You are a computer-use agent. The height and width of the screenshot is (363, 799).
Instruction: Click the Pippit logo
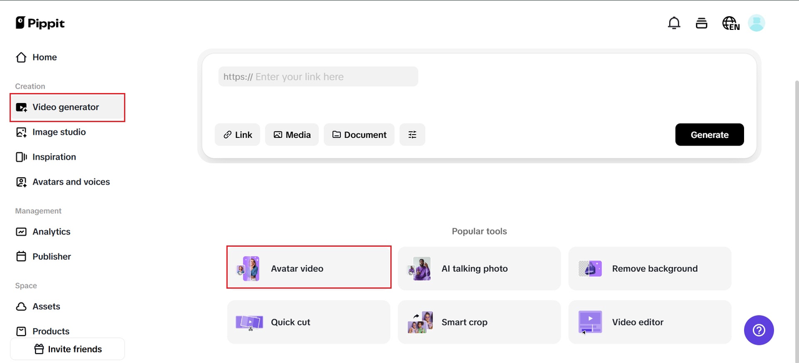[x=41, y=23]
